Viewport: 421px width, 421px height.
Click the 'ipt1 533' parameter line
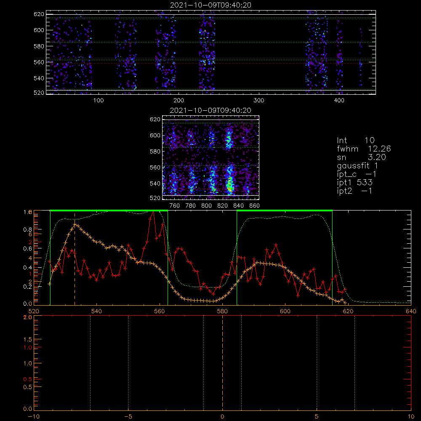354,182
